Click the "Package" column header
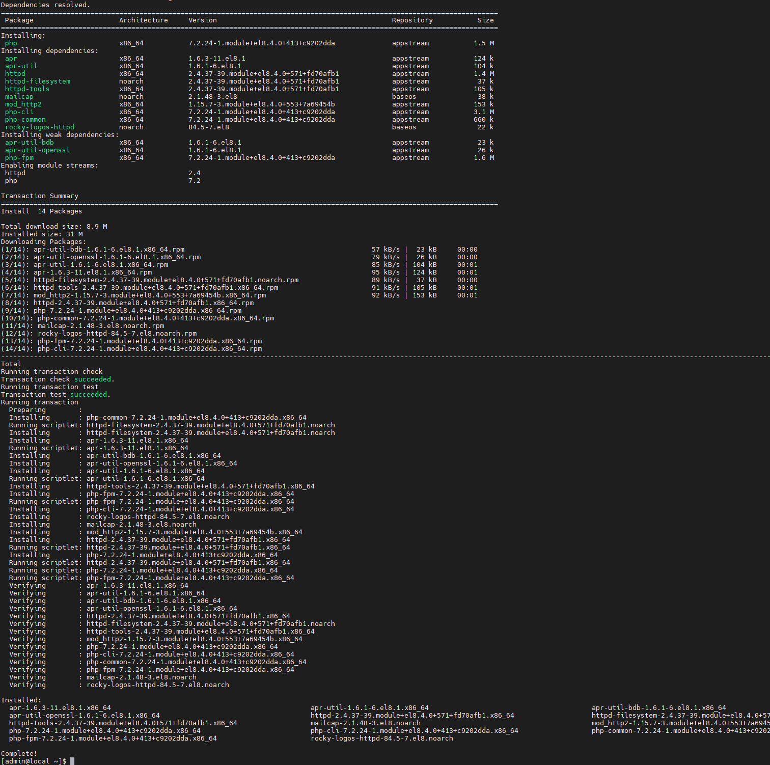This screenshot has height=765, width=770. (19, 20)
